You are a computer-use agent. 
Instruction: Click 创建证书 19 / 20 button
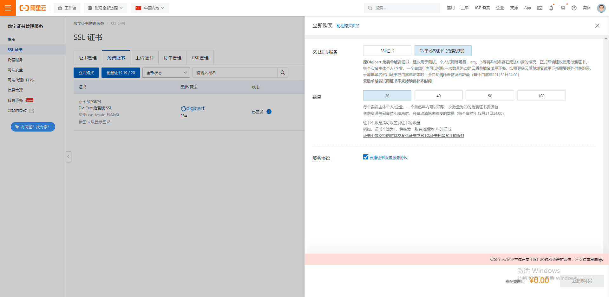(121, 73)
